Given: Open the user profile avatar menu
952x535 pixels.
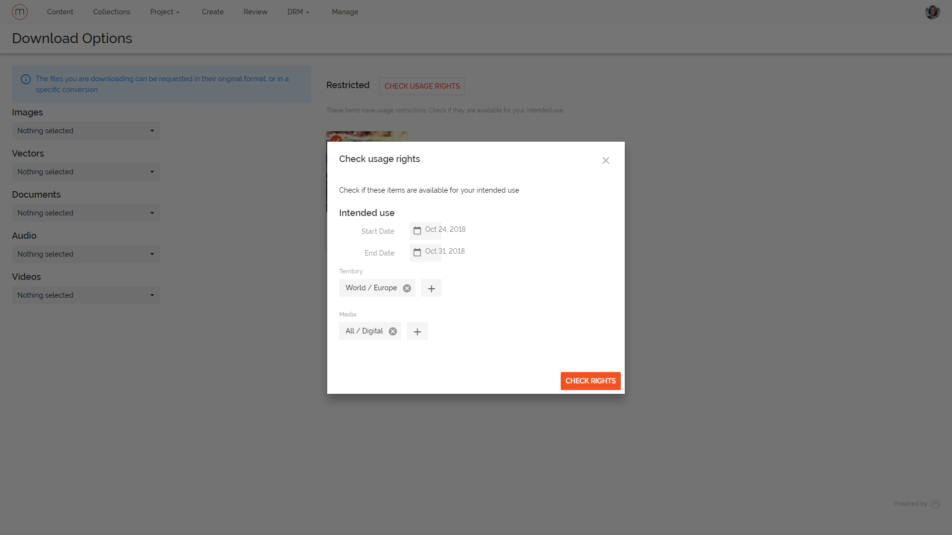Looking at the screenshot, I should [932, 11].
